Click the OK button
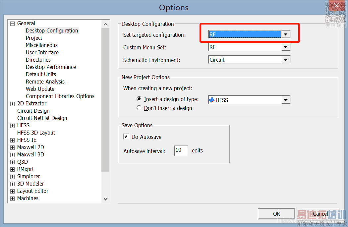Viewport: 348px width, 227px height. 276,214
